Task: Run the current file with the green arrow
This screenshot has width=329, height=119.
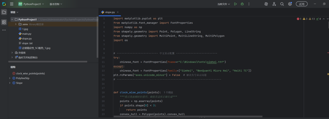Action: [235, 4]
